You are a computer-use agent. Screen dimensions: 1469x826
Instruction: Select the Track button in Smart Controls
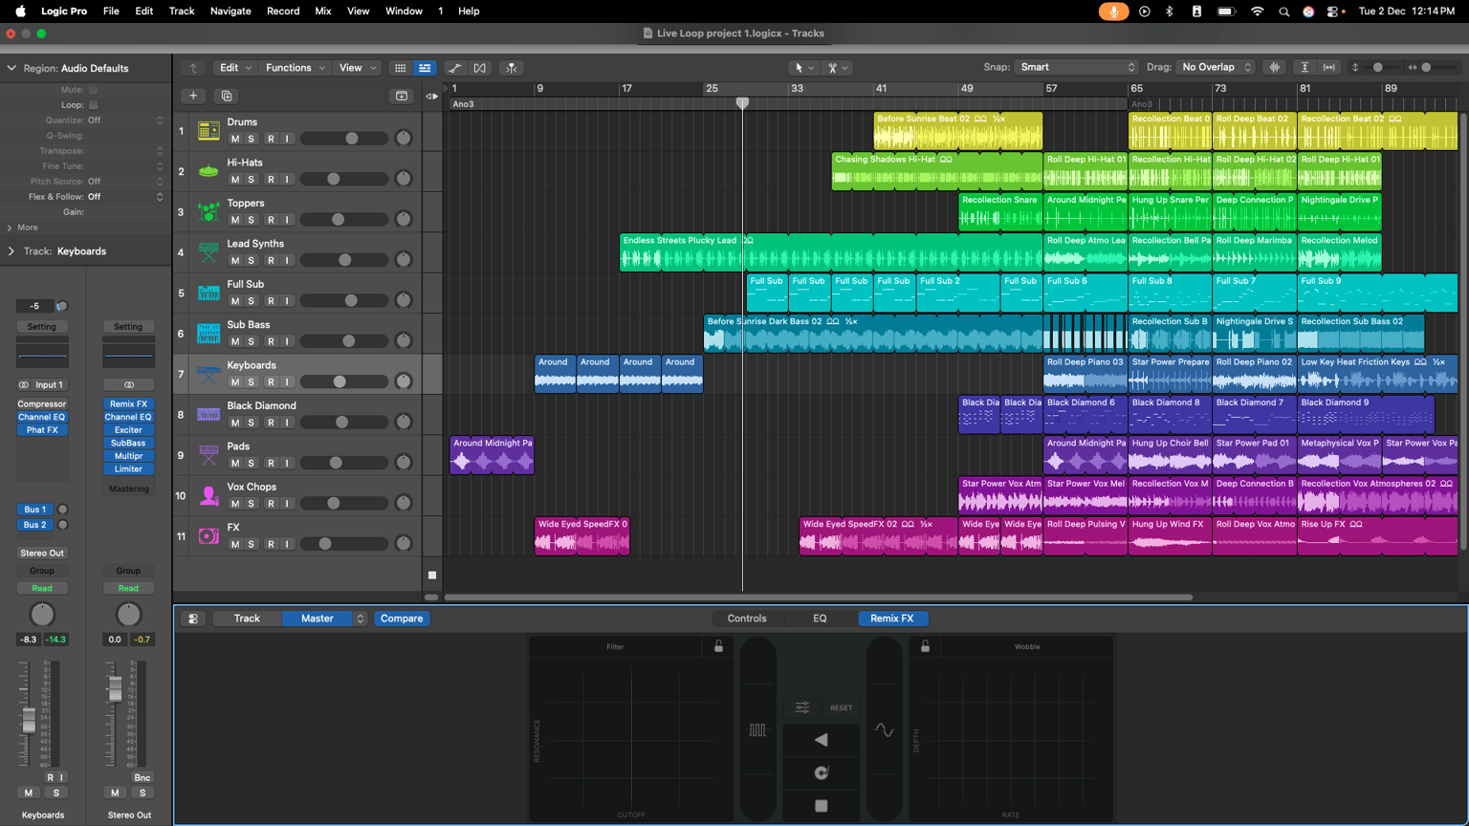tap(247, 619)
